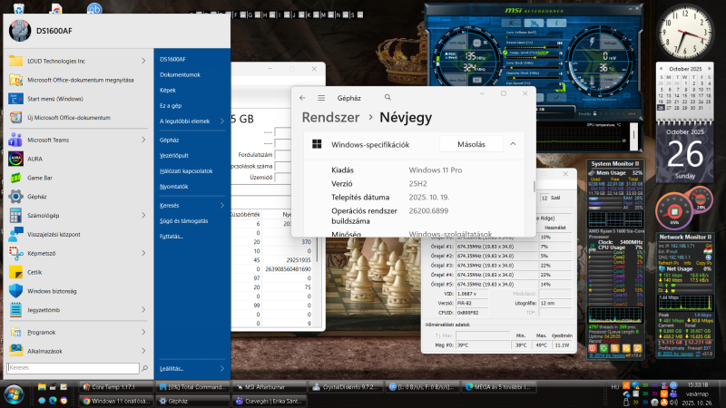Go back with the Settings back arrow

302,98
